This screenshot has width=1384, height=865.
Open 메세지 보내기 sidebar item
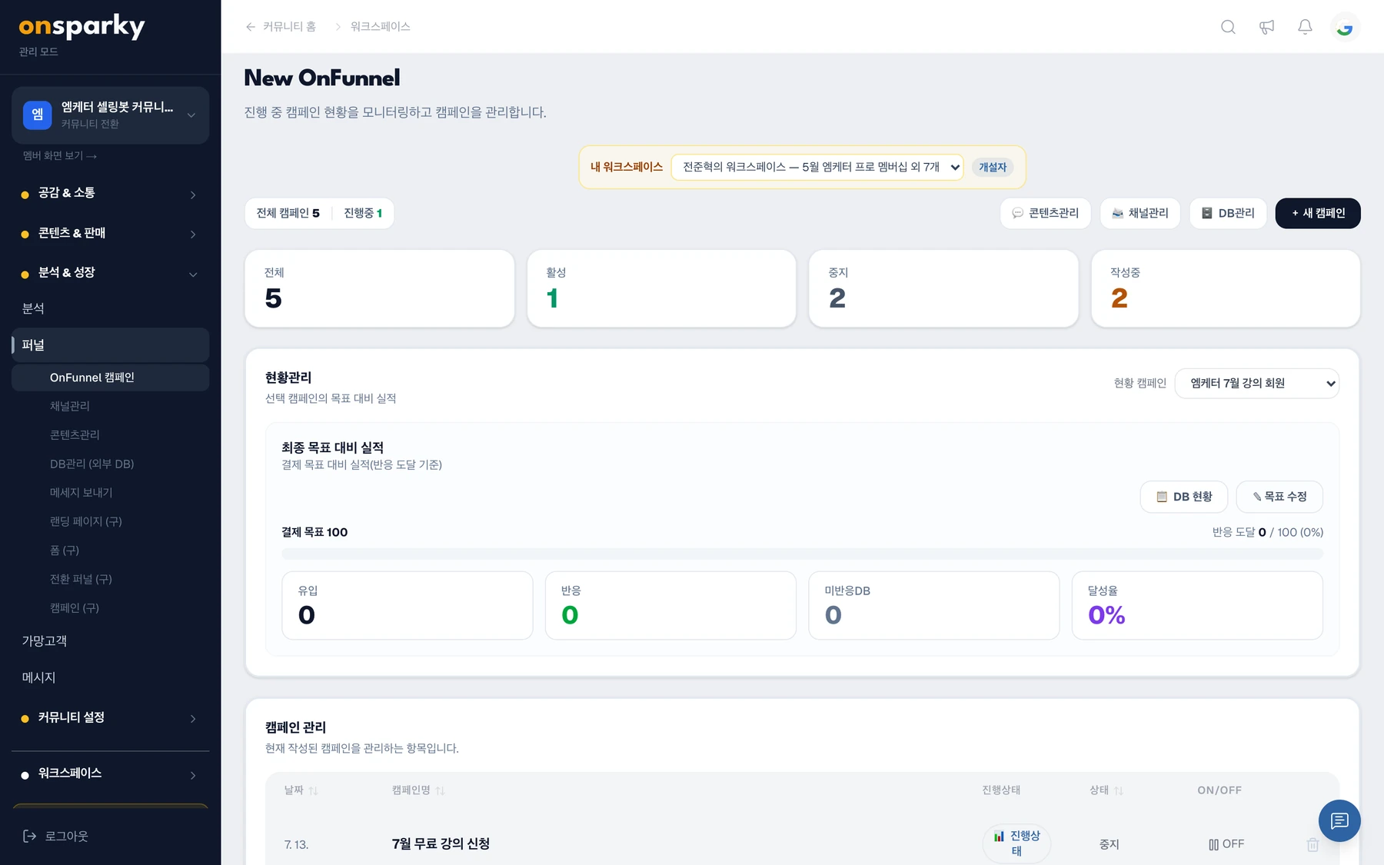click(110, 493)
